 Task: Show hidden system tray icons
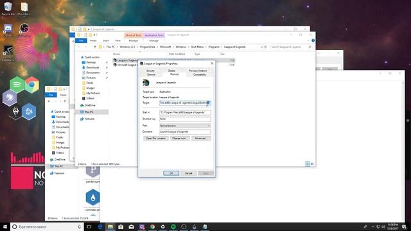372,227
